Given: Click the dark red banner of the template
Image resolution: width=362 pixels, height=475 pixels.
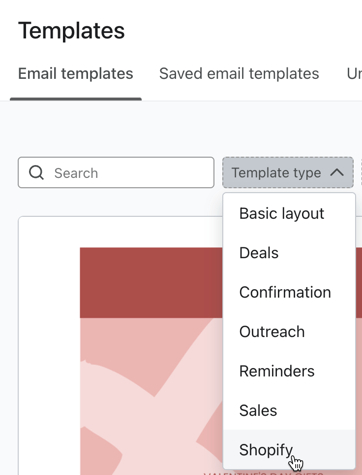Looking at the screenshot, I should point(148,282).
